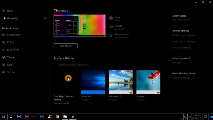Click color wheel badge on Windows 10 theme

click(131, 92)
